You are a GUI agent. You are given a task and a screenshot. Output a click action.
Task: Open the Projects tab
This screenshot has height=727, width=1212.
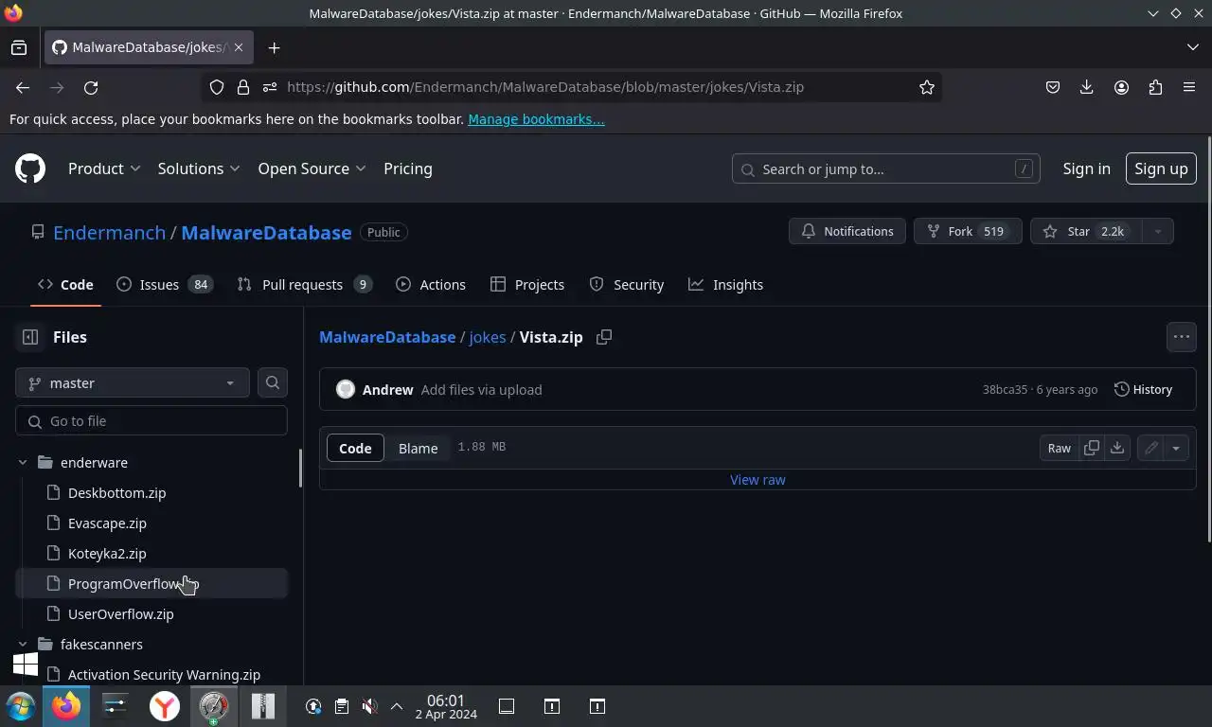coord(527,284)
